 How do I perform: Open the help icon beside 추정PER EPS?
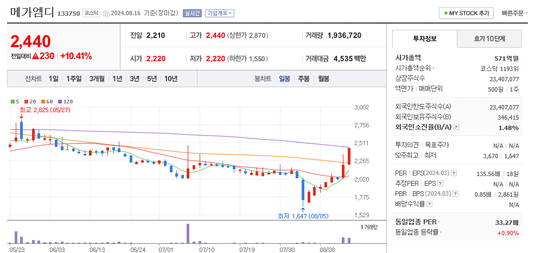click(x=441, y=183)
